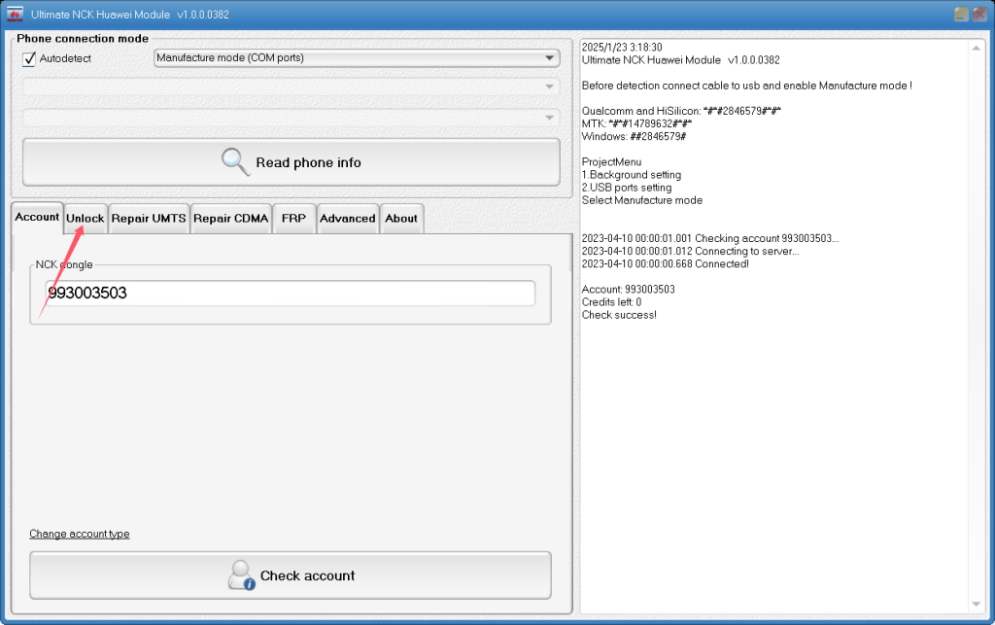Viewport: 995px width, 625px height.
Task: Expand the second disabled connection dropdown
Action: [x=292, y=87]
